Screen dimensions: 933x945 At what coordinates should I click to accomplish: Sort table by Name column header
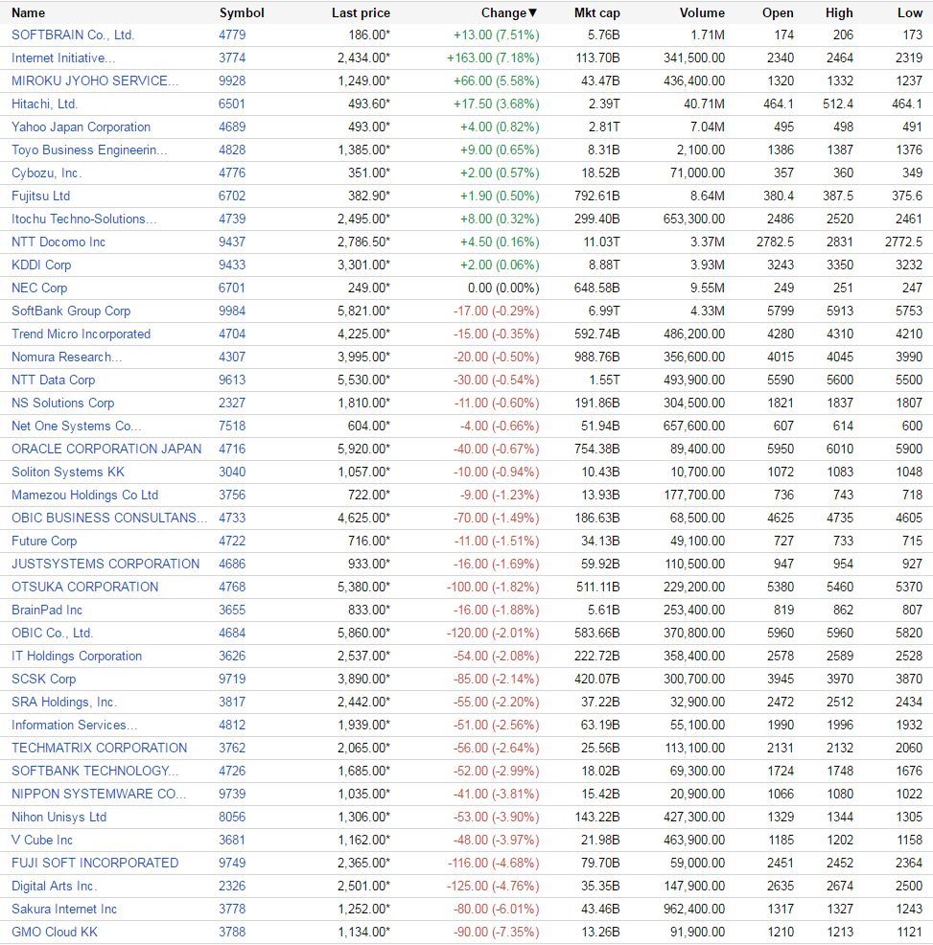click(x=28, y=12)
